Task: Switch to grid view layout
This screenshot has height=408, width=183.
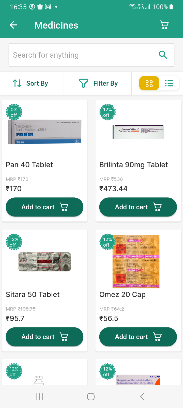Action: [149, 83]
